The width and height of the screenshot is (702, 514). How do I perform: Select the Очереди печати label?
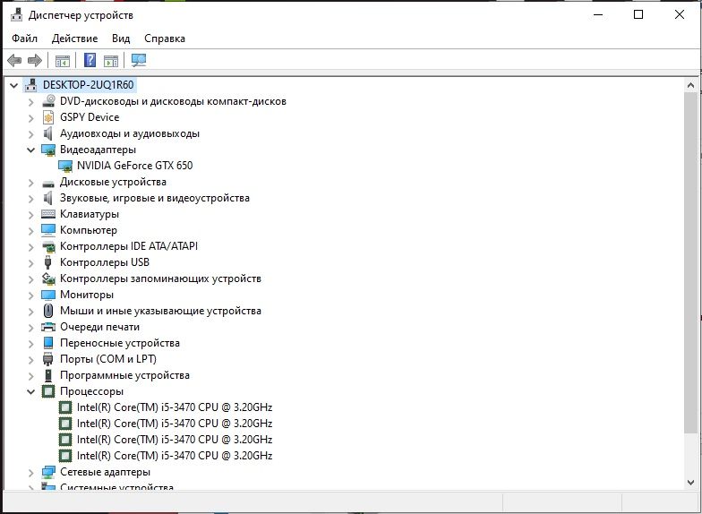click(100, 327)
